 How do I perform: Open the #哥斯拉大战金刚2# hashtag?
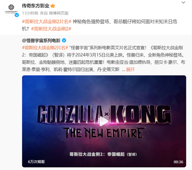coord(51,29)
